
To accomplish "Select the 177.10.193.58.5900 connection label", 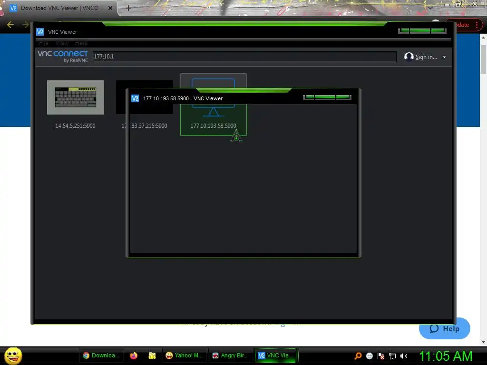I will [x=213, y=125].
